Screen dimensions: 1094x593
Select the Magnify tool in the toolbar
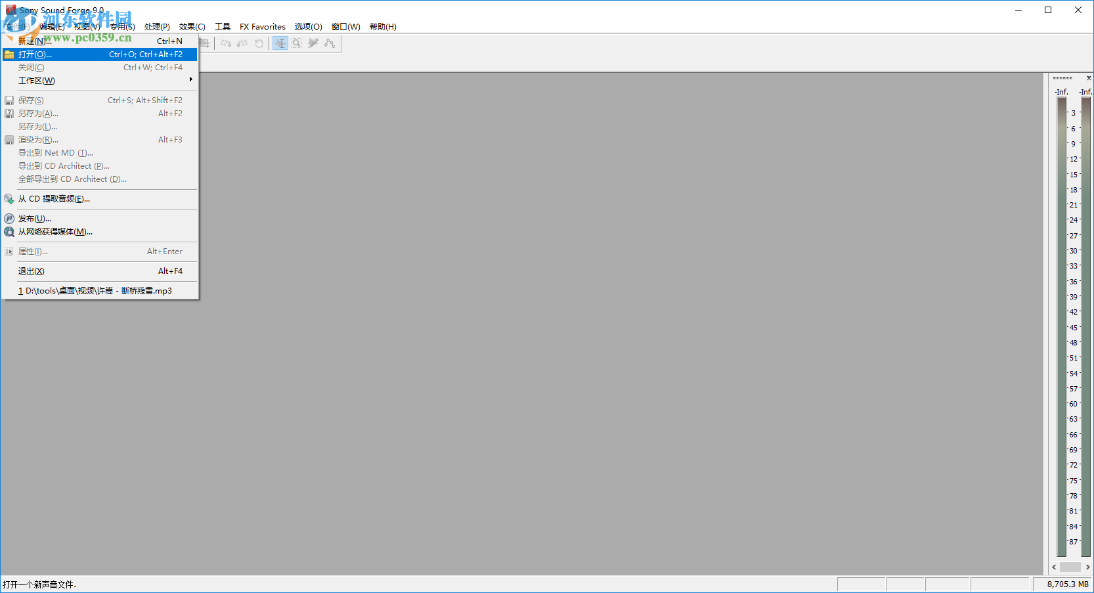[x=297, y=43]
